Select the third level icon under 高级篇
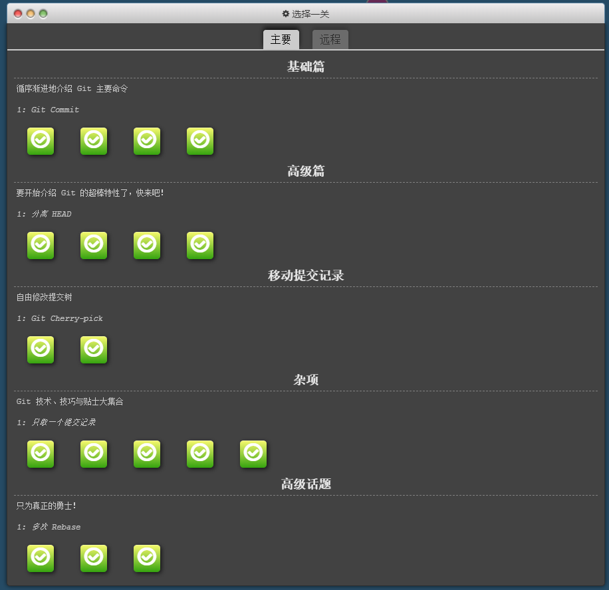 pos(147,245)
